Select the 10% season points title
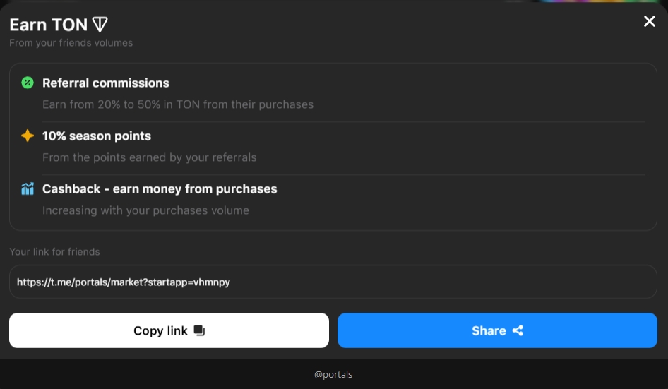 point(97,136)
